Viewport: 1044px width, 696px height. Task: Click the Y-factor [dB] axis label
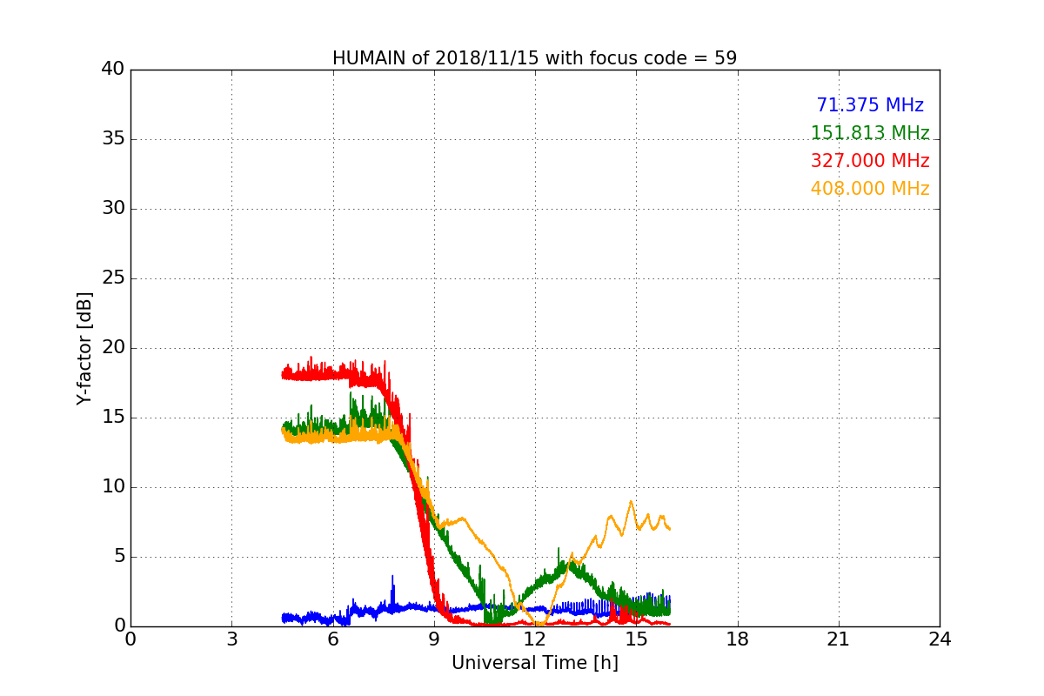pyautogui.click(x=84, y=348)
